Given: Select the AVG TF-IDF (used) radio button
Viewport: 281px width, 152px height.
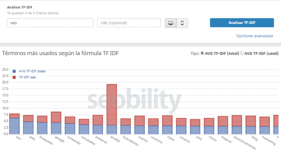Looking at the screenshot, I should pos(242,53).
